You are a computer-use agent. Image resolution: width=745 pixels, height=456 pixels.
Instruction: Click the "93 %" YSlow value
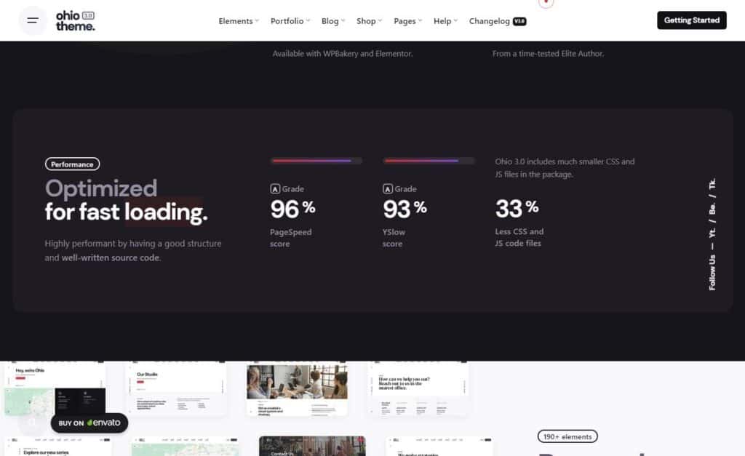coord(405,209)
